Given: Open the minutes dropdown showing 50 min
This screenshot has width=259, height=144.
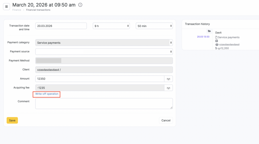Looking at the screenshot, I should point(154,26).
